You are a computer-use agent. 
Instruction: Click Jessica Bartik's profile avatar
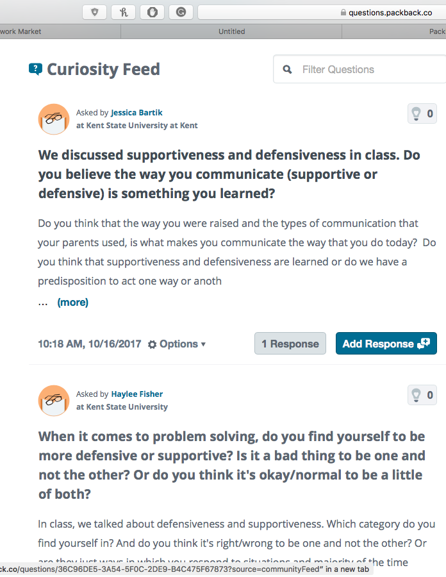pyautogui.click(x=54, y=119)
